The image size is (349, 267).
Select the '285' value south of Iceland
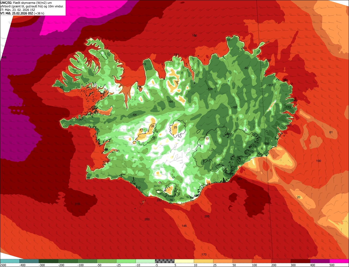(x=207, y=216)
